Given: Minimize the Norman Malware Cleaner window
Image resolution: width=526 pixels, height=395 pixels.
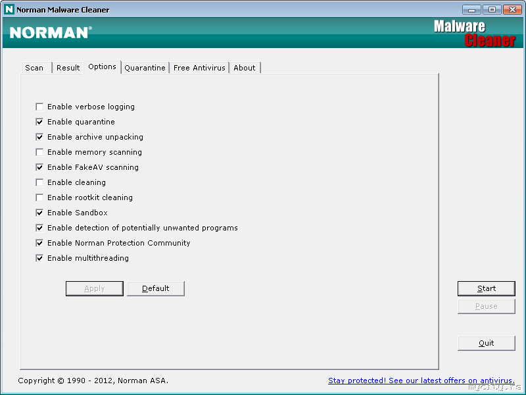Looking at the screenshot, I should click(471, 10).
